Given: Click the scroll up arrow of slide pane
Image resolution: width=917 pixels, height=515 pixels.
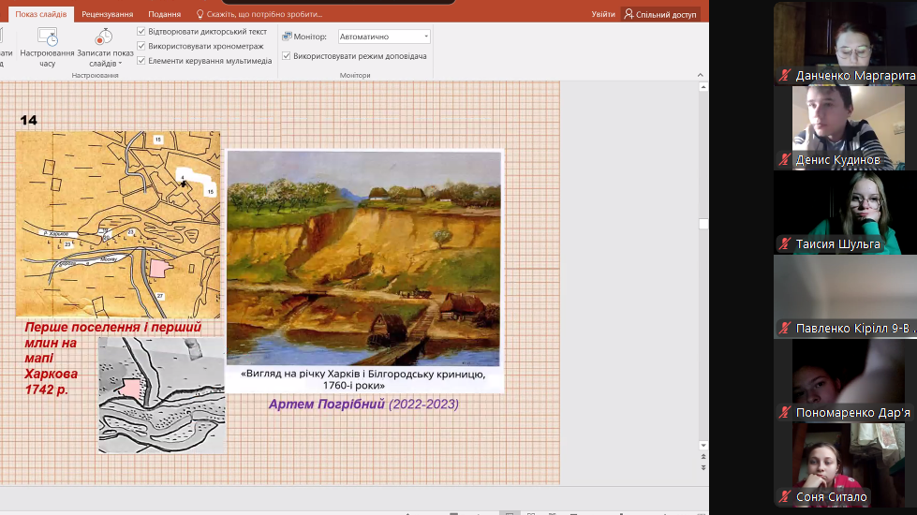Looking at the screenshot, I should [x=703, y=87].
